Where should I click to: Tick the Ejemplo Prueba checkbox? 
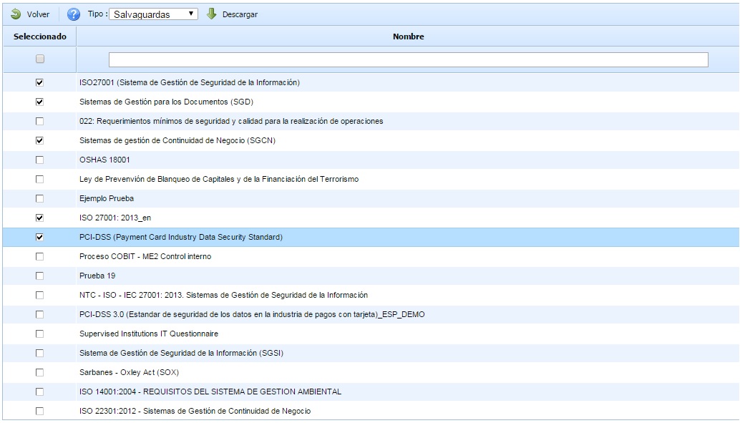(39, 198)
